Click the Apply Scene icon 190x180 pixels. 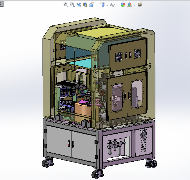129,5
